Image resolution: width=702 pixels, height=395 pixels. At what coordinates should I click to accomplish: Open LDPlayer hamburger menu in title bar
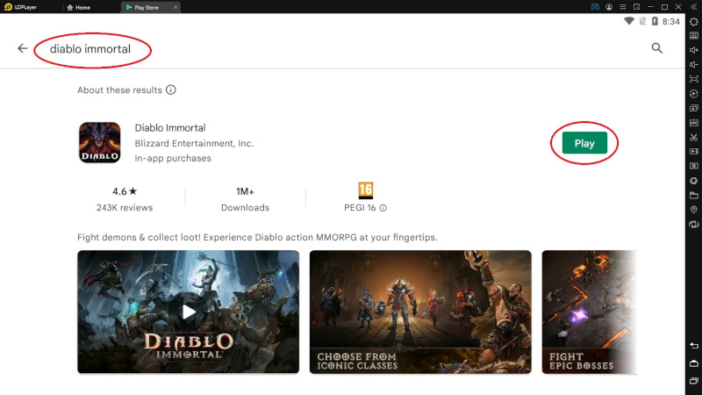[623, 7]
